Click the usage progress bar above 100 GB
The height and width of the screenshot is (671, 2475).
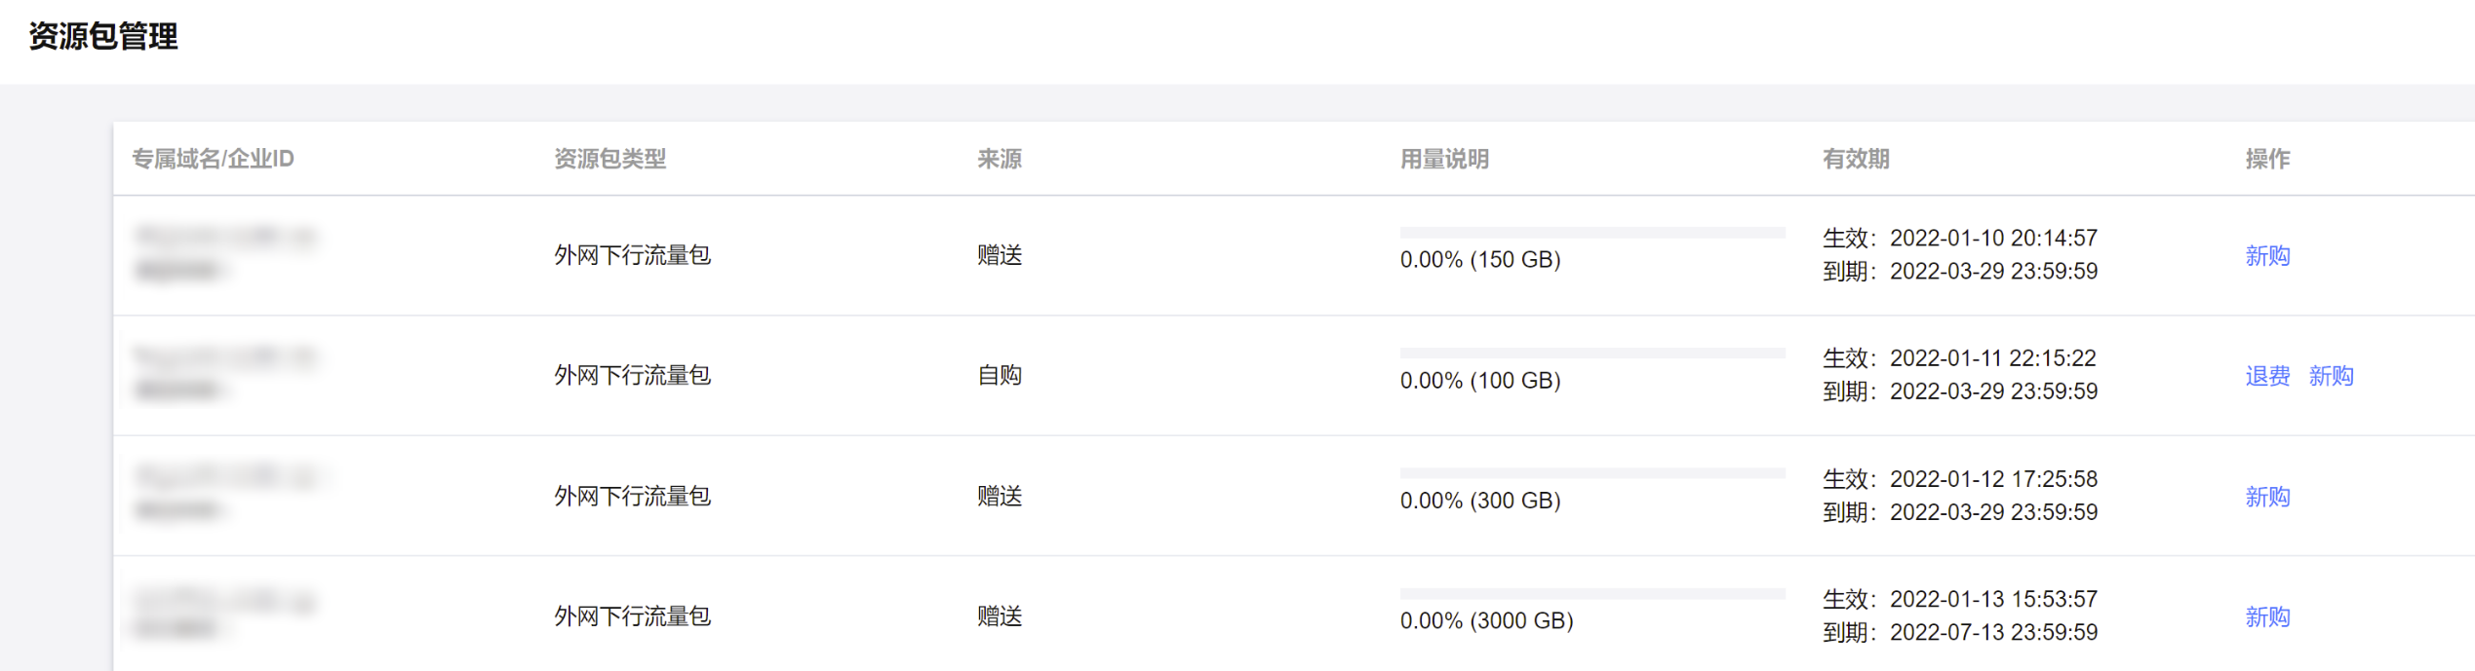tap(1591, 353)
